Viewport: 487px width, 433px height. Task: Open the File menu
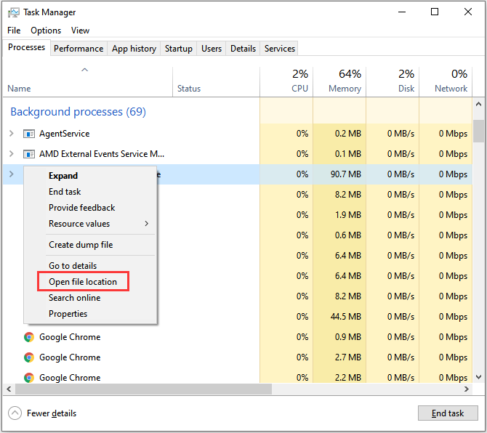[x=14, y=31]
